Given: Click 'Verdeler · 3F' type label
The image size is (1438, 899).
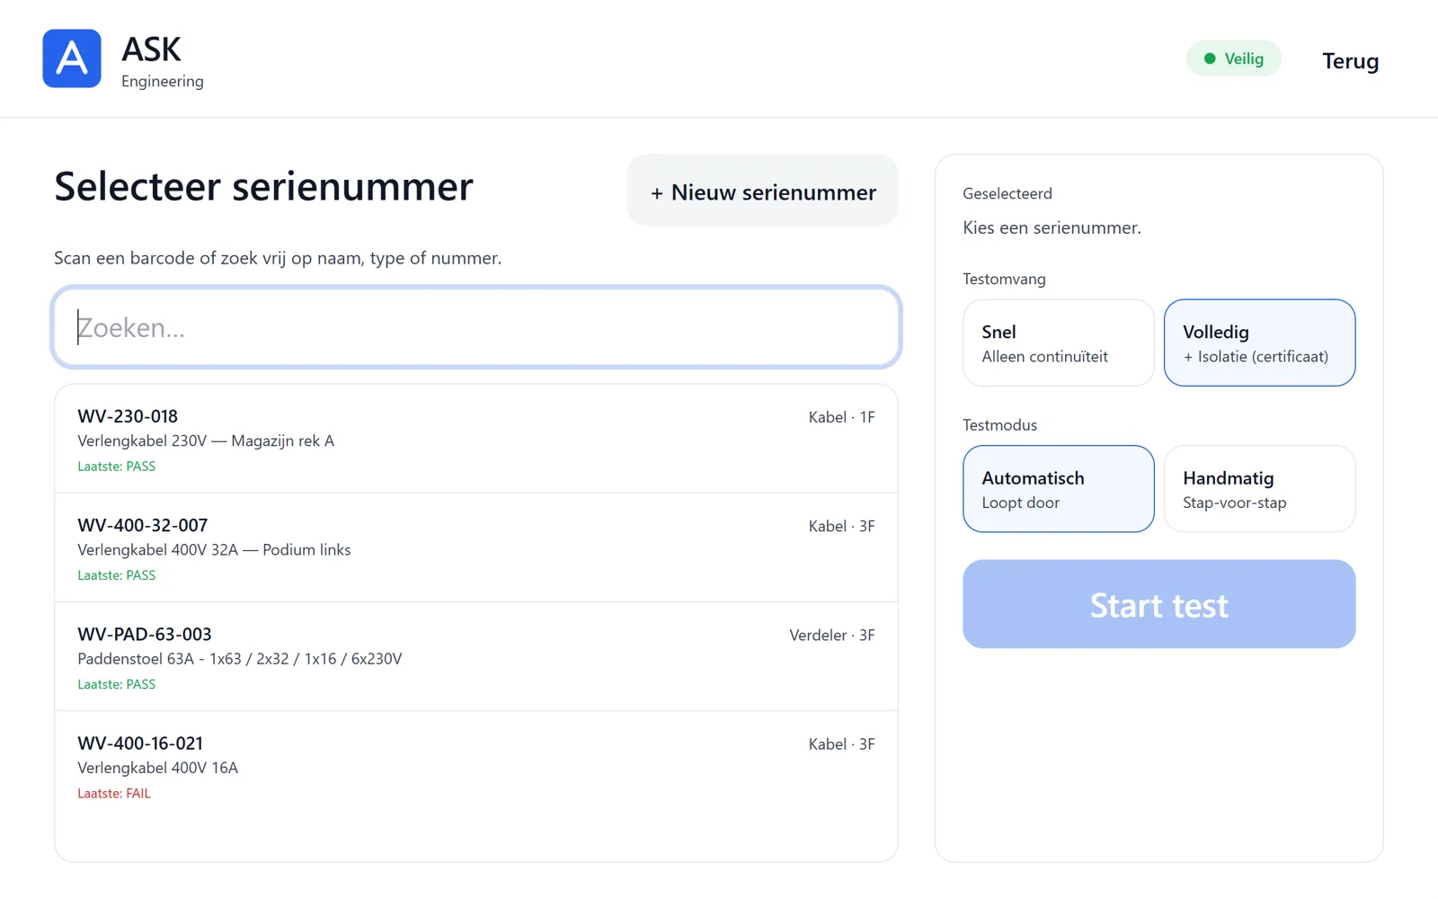Looking at the screenshot, I should click(x=831, y=635).
